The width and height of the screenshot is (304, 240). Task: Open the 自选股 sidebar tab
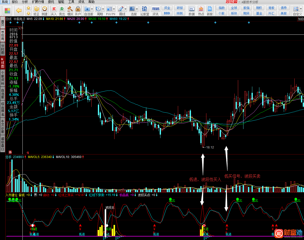click(3, 94)
